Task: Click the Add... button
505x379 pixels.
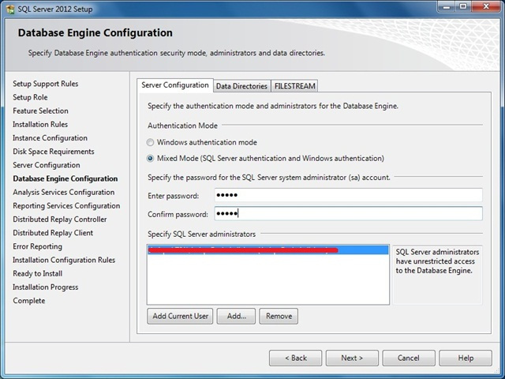Action: click(236, 316)
